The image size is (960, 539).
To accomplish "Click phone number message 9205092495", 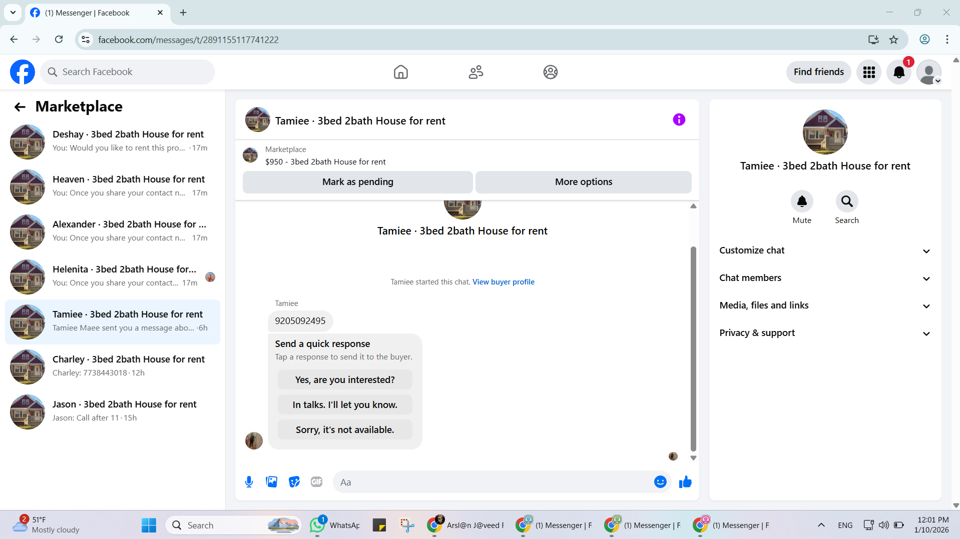I will click(300, 321).
